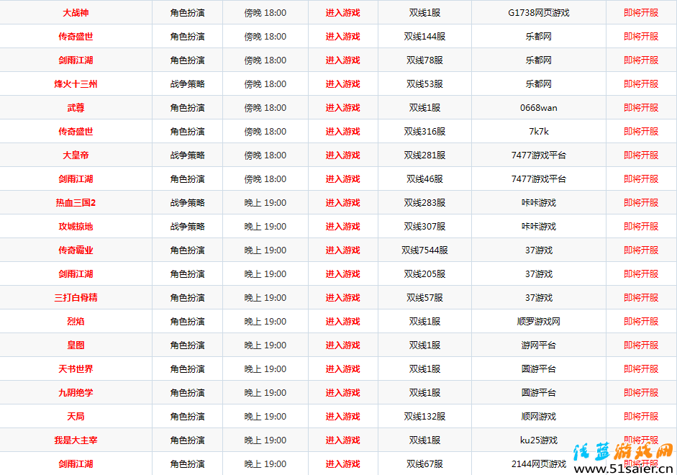Image resolution: width=677 pixels, height=475 pixels.
Task: Click 进入游戏 in the 天局 row
Action: [343, 417]
